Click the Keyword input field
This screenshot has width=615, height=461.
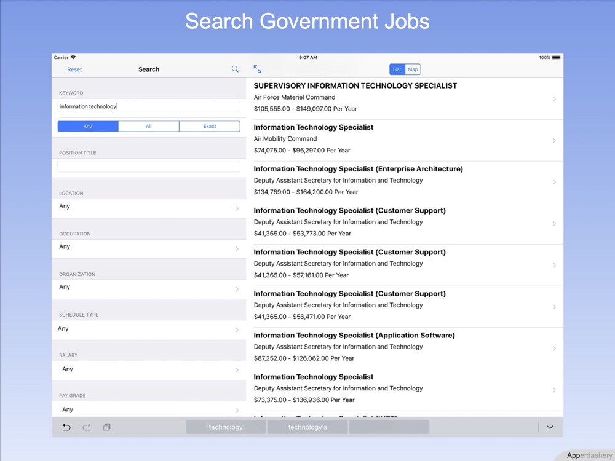(149, 106)
